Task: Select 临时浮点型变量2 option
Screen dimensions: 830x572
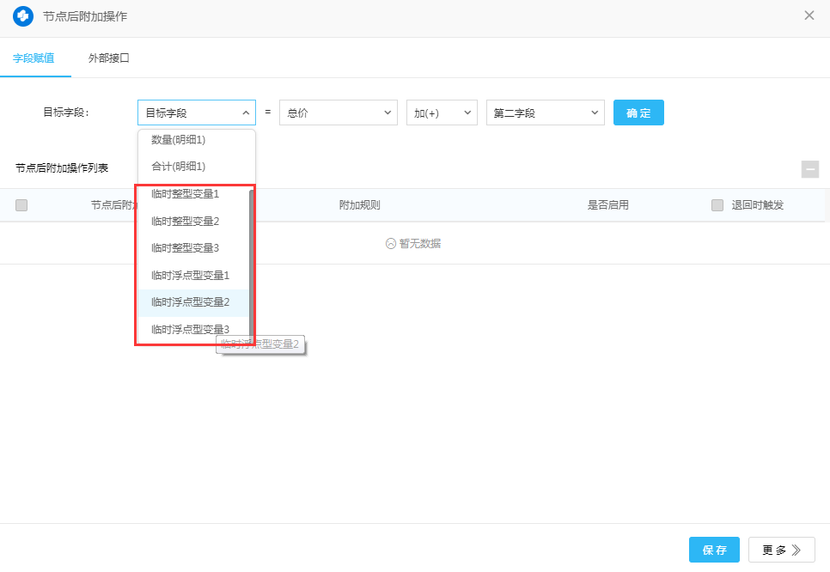Action: pos(190,302)
